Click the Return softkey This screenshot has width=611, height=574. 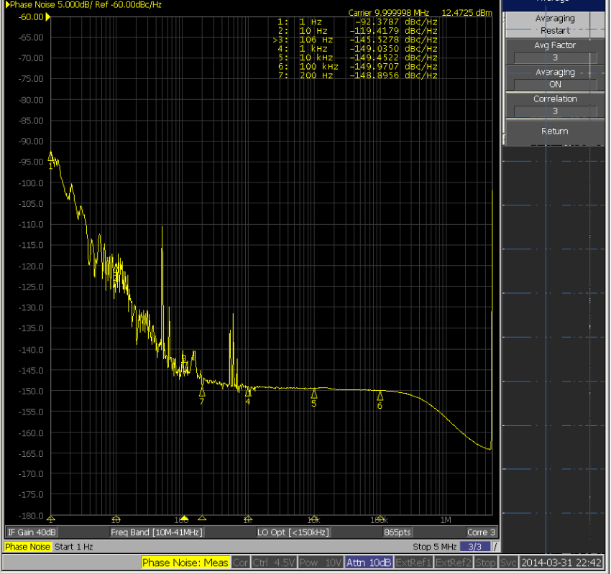click(x=555, y=131)
